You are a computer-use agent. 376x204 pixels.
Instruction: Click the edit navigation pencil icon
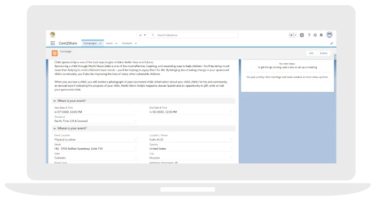point(332,44)
